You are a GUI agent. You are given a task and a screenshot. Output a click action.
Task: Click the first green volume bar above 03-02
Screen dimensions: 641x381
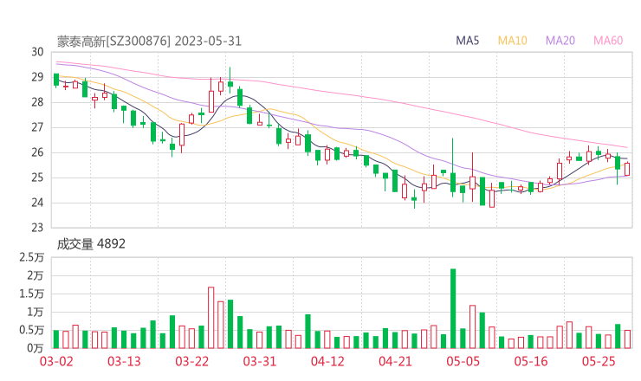(x=56, y=339)
